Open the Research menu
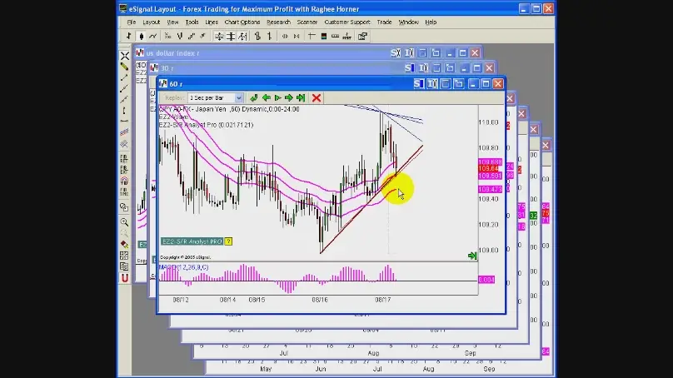This screenshot has height=378, width=673. tap(278, 22)
